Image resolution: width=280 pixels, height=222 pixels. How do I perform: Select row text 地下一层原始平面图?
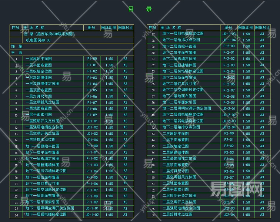coord(42,146)
